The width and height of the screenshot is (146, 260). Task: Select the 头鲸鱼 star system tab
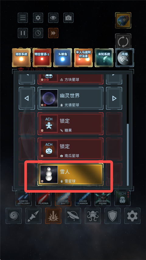point(63,58)
